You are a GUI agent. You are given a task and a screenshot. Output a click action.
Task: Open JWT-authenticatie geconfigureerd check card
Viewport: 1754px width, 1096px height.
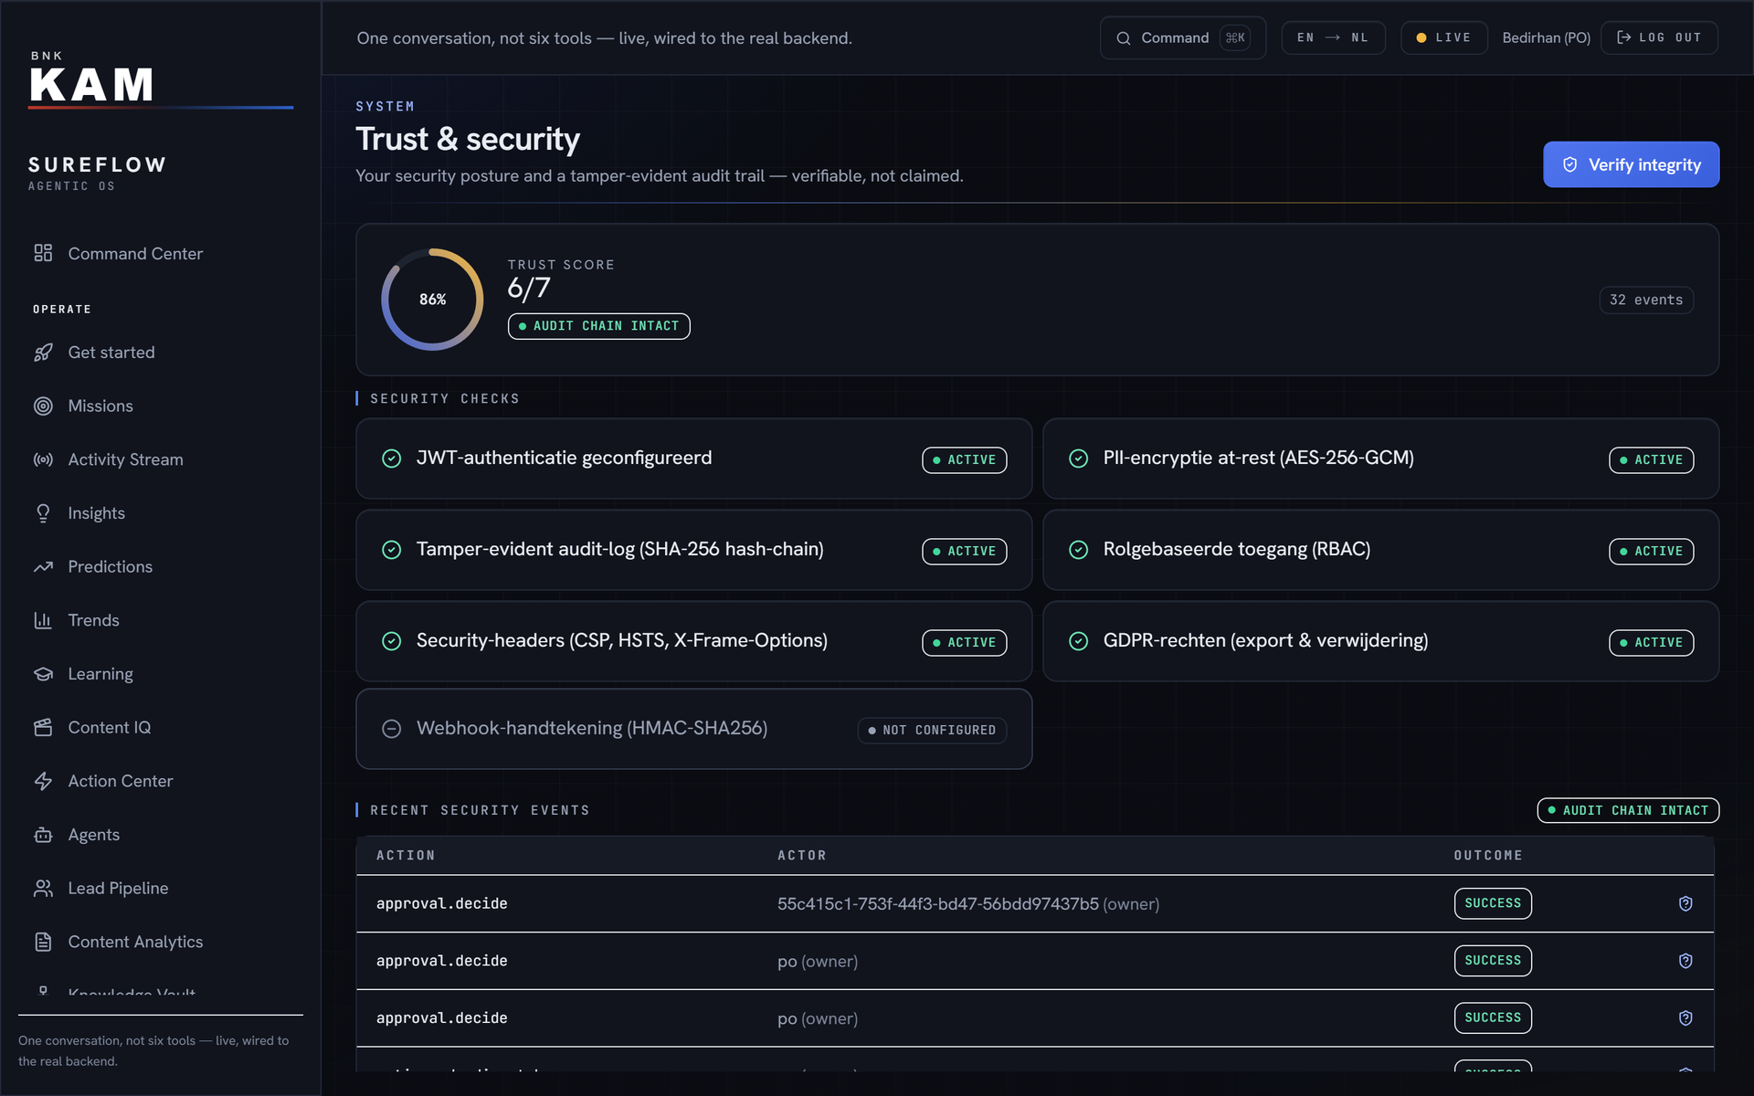click(x=693, y=458)
